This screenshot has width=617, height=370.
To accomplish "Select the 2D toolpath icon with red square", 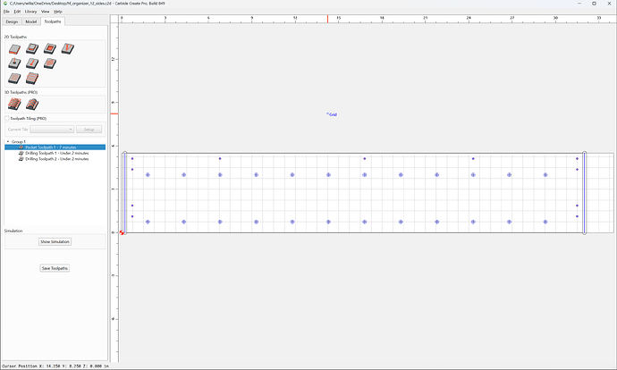I will 50,49.
